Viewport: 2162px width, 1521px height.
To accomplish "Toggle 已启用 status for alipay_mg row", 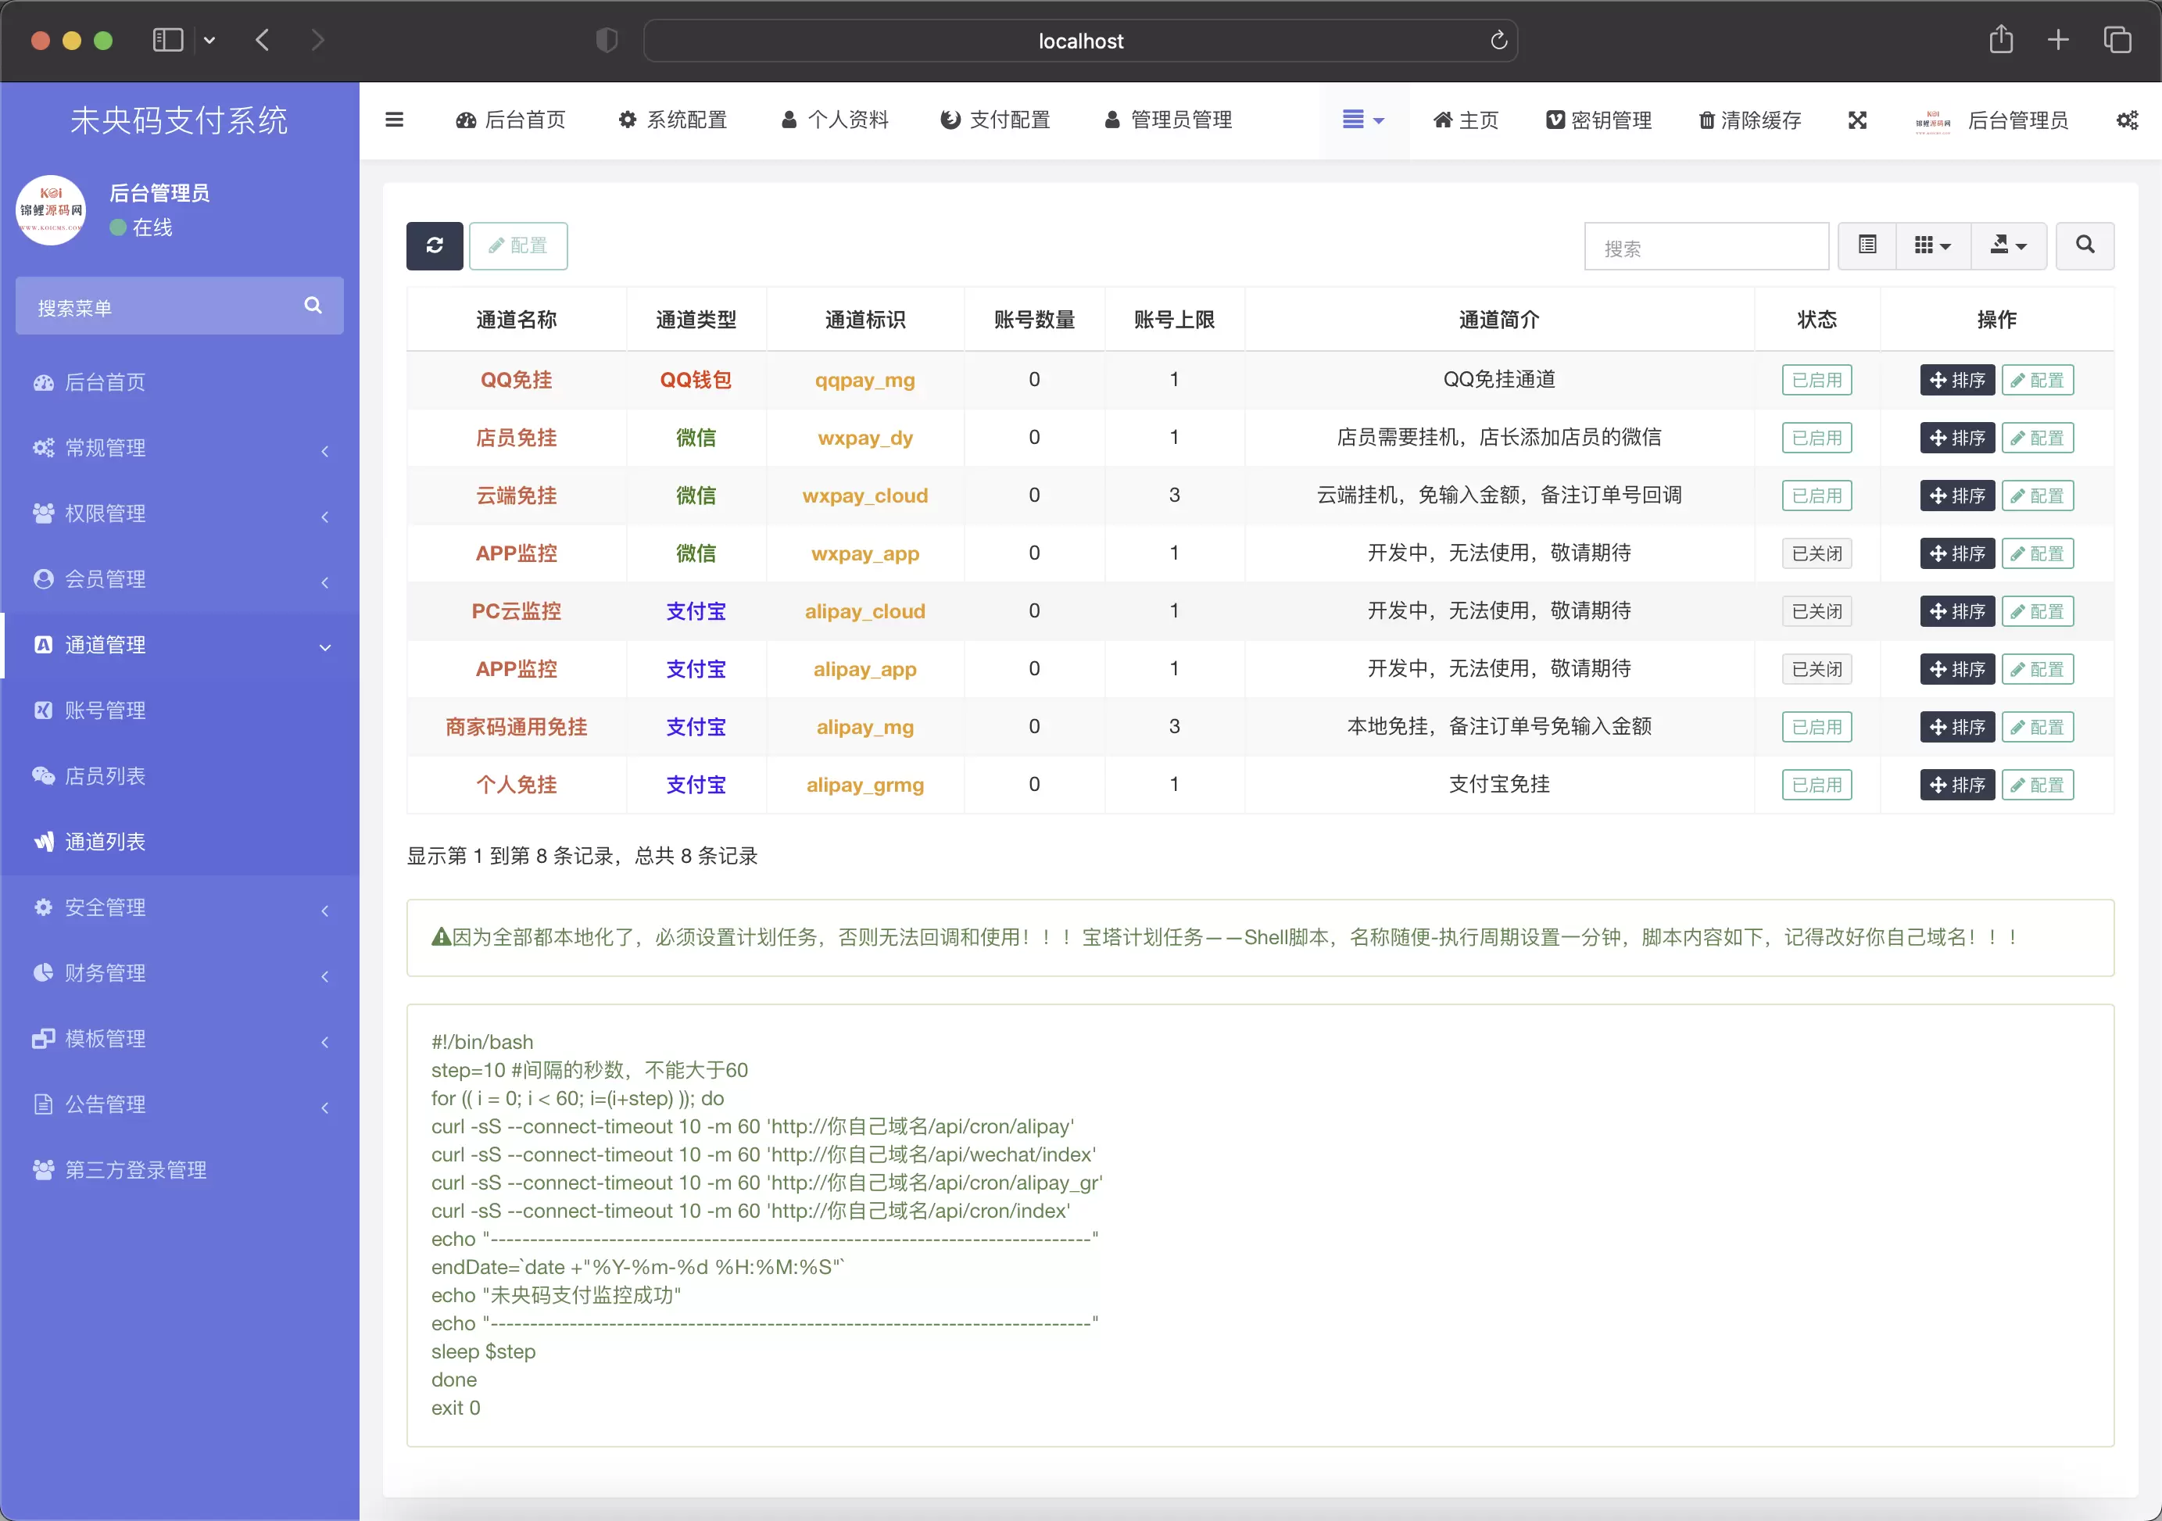I will click(x=1817, y=727).
